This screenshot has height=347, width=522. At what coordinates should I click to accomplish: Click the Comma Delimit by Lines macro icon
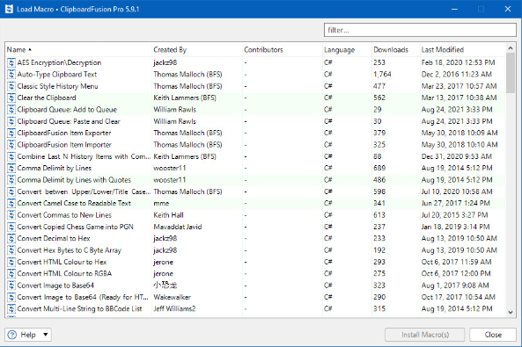[11, 168]
